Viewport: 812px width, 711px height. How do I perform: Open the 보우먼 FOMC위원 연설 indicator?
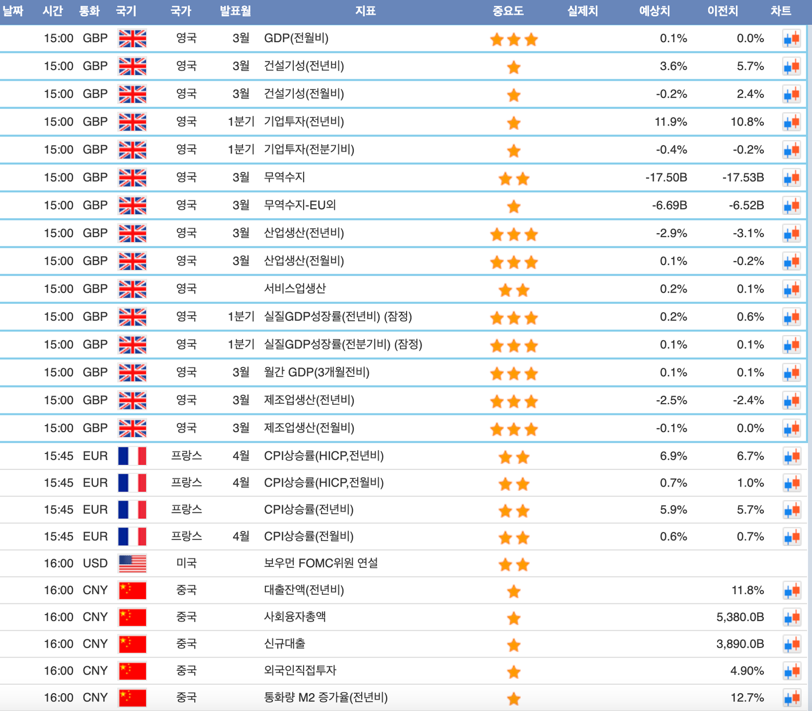[321, 563]
